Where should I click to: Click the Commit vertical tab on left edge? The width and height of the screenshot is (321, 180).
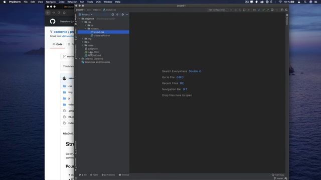pyautogui.click(x=76, y=34)
